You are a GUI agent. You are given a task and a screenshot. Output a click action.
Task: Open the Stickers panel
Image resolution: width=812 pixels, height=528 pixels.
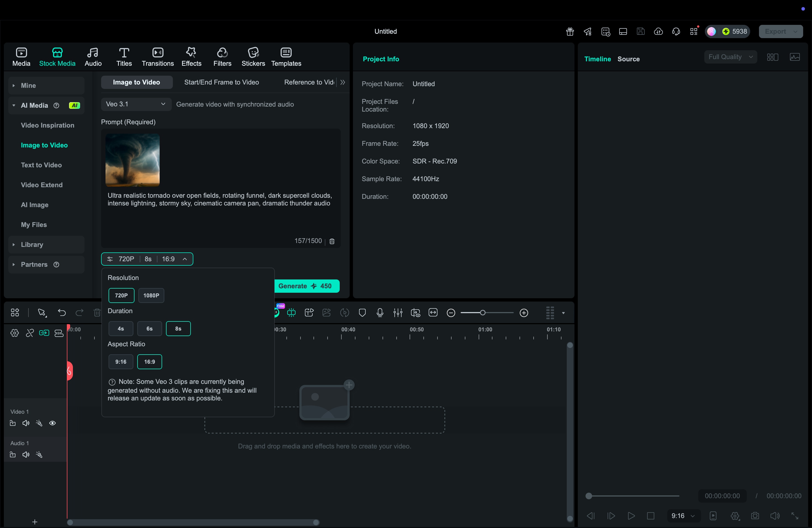(253, 56)
